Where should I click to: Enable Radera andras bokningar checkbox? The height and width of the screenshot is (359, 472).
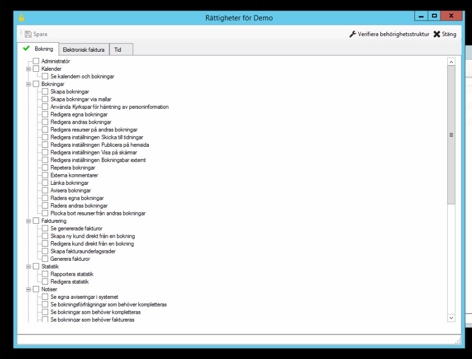tap(45, 205)
